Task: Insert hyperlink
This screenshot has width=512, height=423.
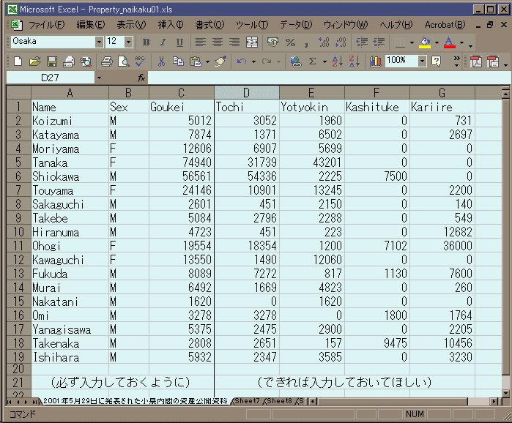Action: [295, 61]
